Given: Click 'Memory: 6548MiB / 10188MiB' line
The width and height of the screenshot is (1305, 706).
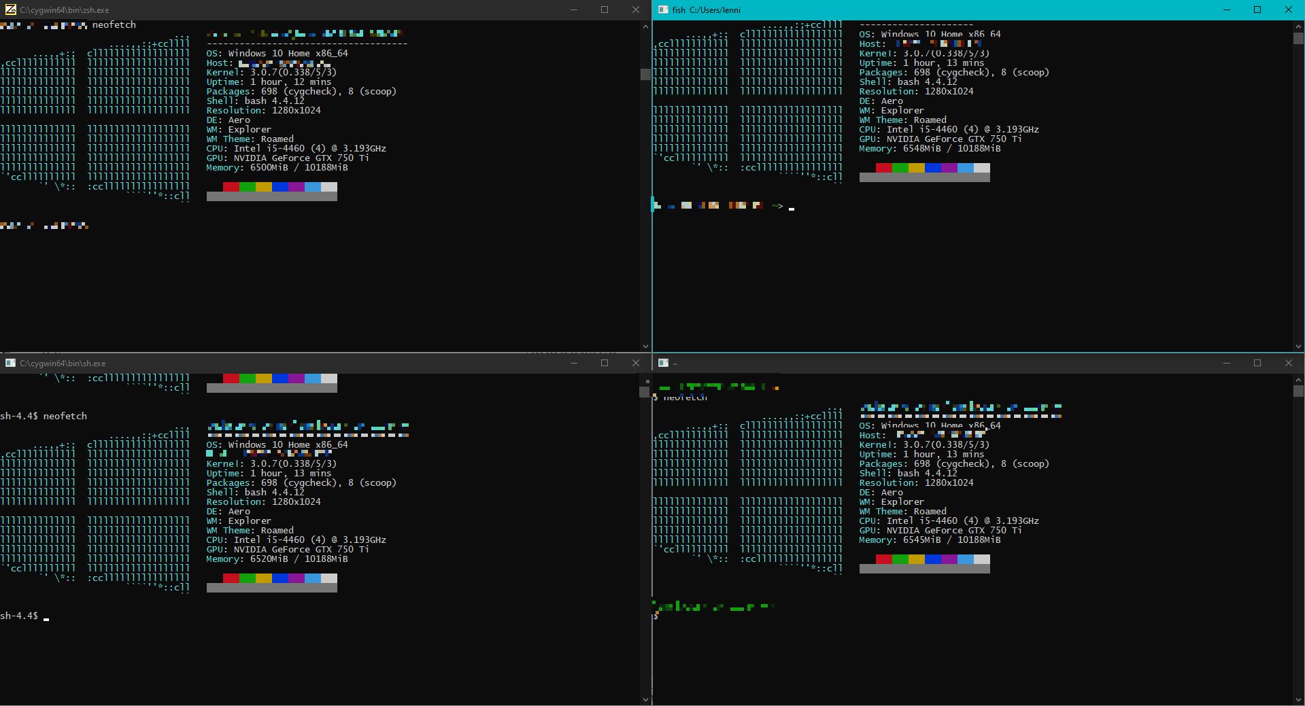Looking at the screenshot, I should (930, 148).
